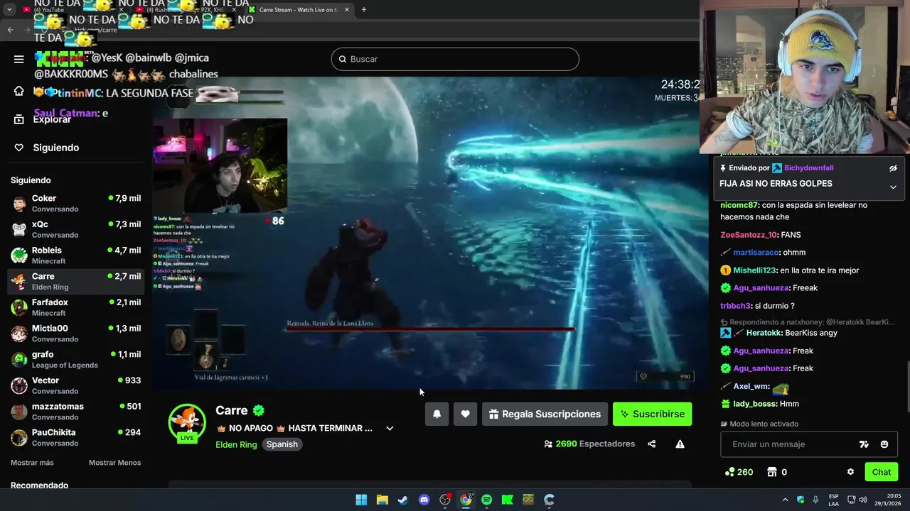910x511 pixels.
Task: Close the Carre Stream tab
Action: 347,10
